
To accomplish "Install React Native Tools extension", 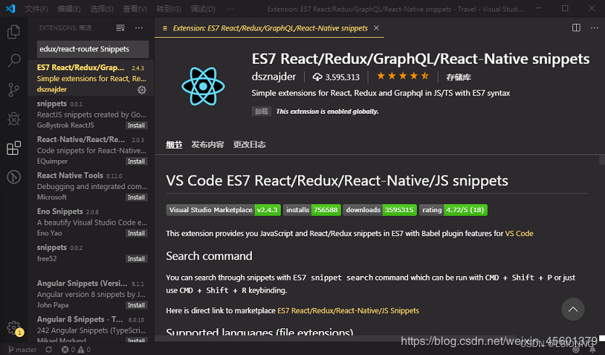I will click(x=136, y=197).
